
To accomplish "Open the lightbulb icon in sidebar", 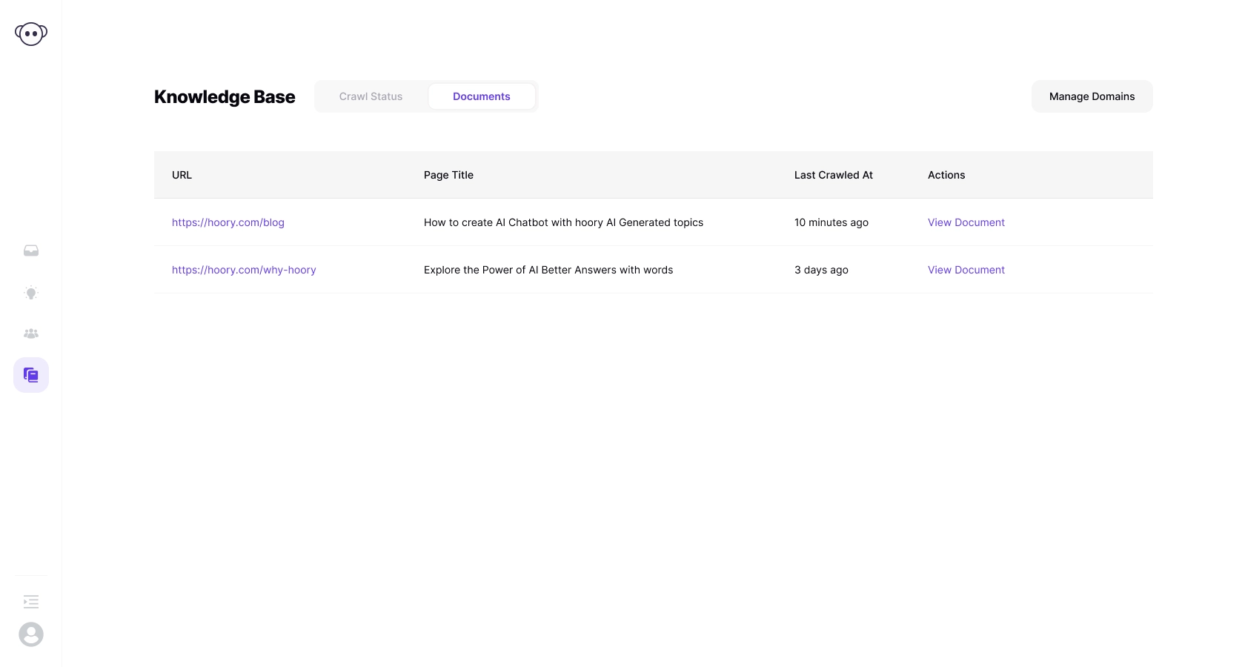I will click(x=31, y=293).
